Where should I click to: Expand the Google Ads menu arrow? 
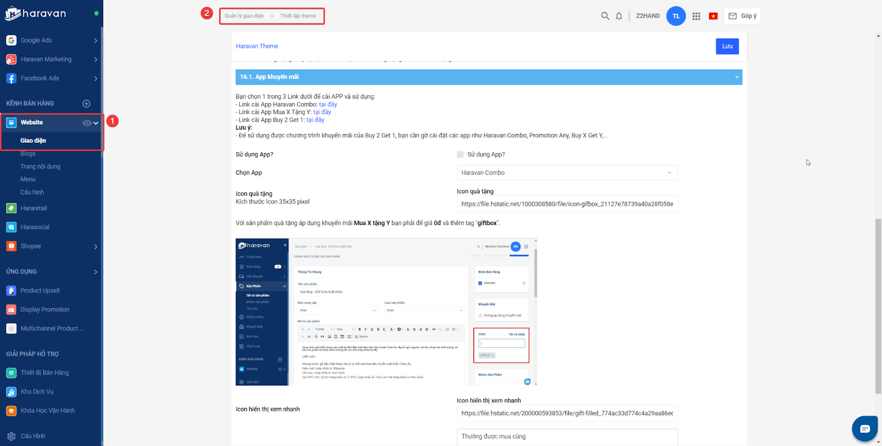(96, 41)
